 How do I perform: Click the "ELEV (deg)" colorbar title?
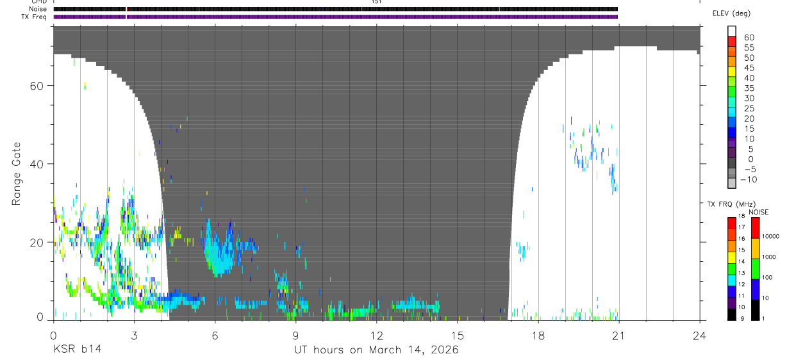point(731,13)
